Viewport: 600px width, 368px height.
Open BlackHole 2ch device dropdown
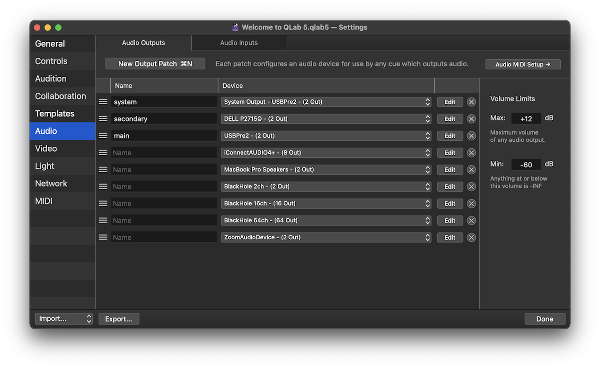pos(326,186)
